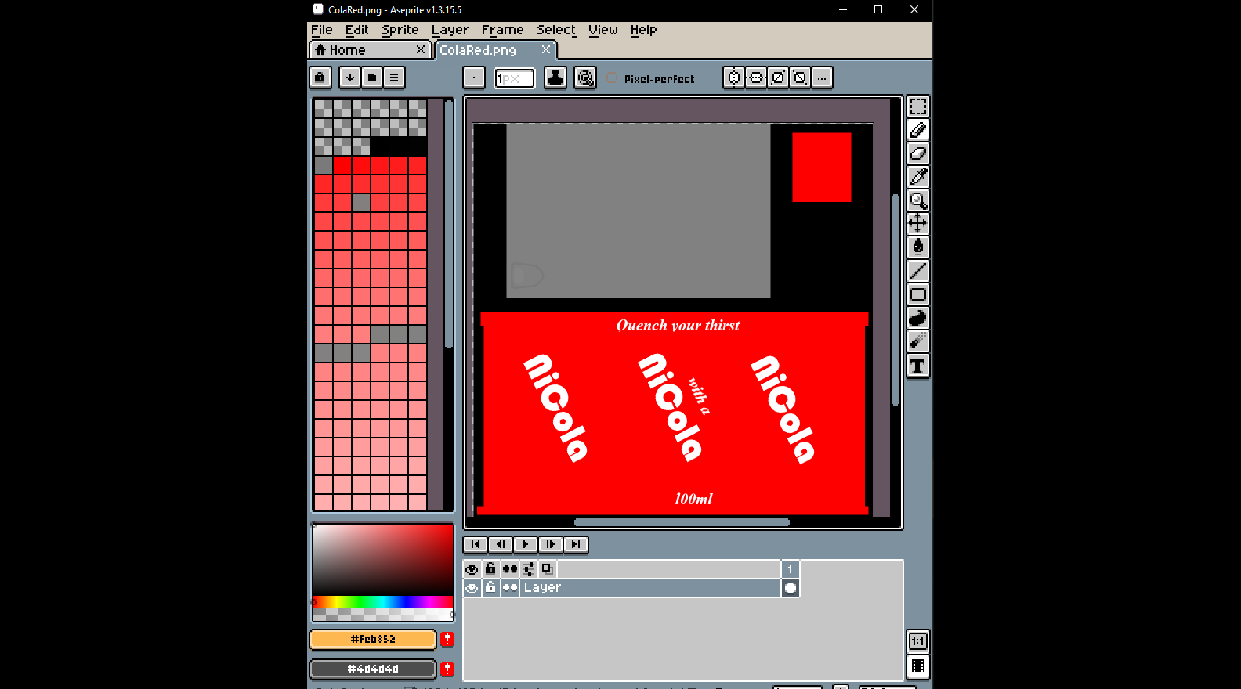
Task: Enable the Pixel-perfect checkbox
Action: coord(612,78)
